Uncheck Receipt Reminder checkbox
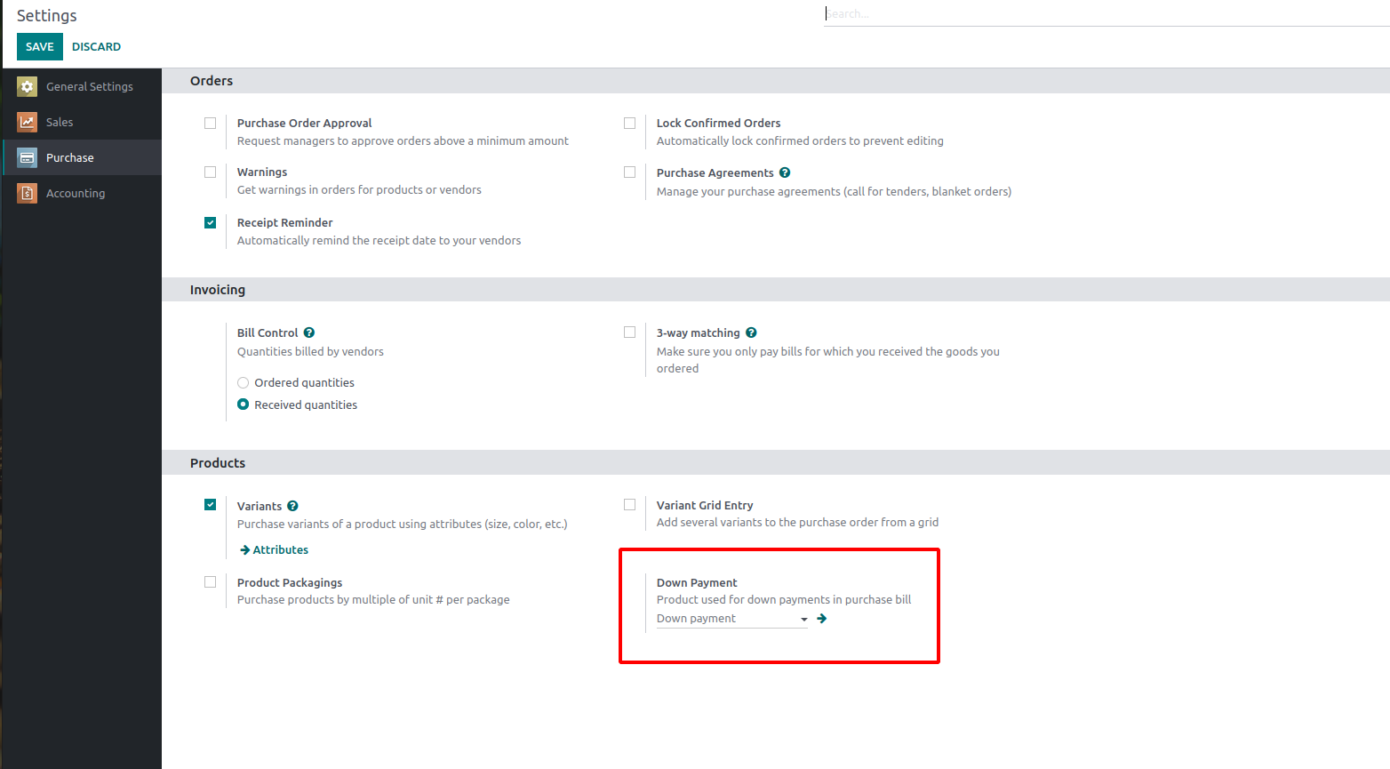 (210, 222)
